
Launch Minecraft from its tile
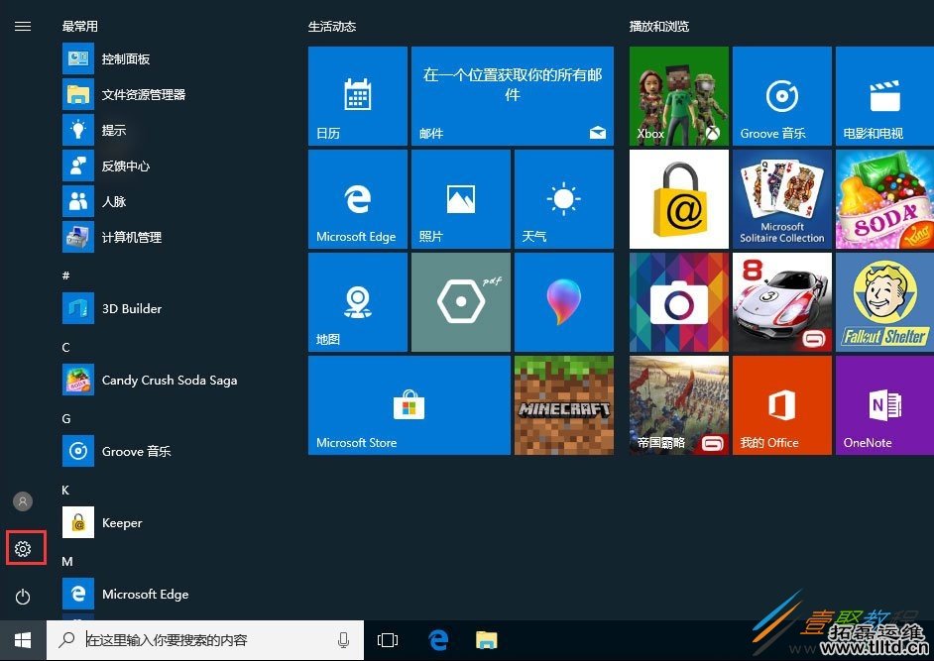coord(563,404)
